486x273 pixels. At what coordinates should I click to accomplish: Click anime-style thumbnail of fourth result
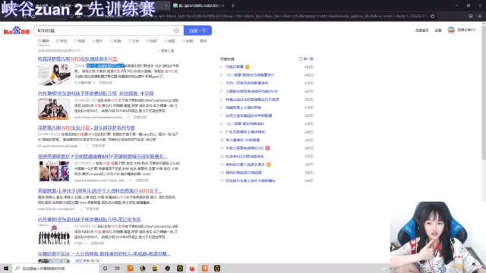click(54, 171)
